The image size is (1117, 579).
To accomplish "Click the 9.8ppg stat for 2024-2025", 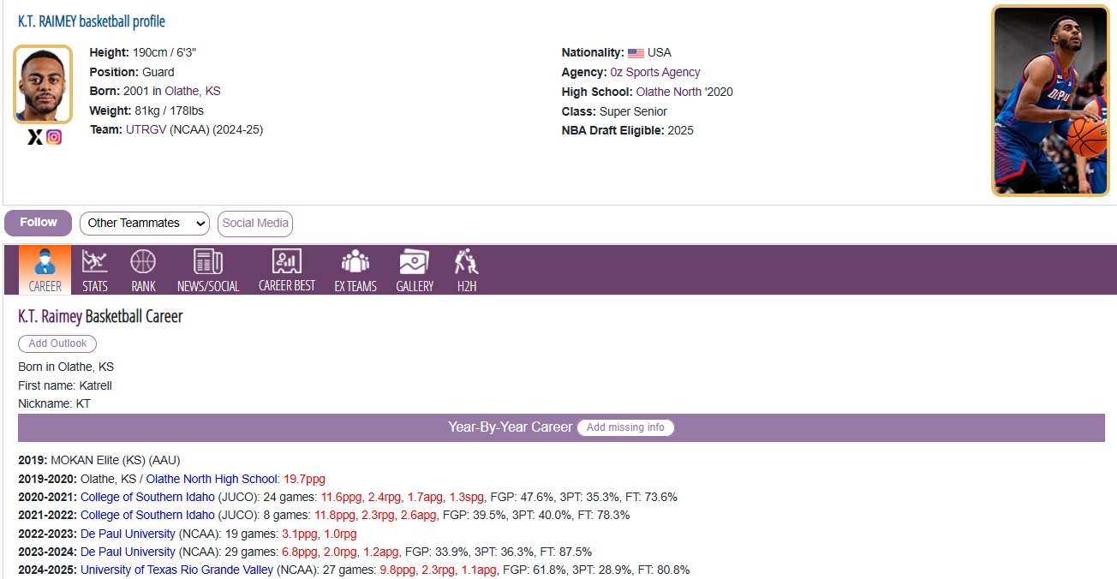I will coord(397,570).
